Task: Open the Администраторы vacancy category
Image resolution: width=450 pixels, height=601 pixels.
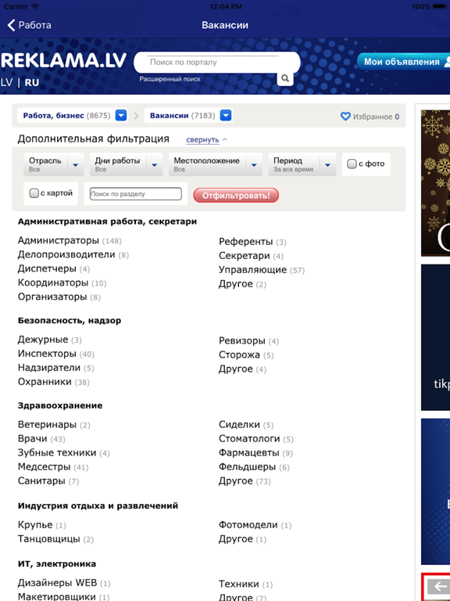Action: point(58,240)
